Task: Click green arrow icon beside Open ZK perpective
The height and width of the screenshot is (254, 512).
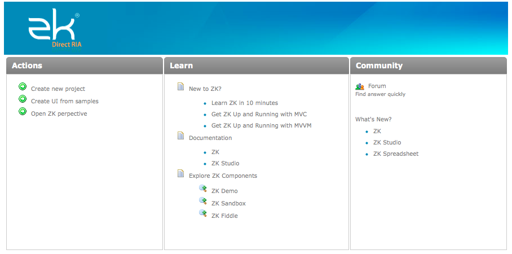Action: coord(23,111)
